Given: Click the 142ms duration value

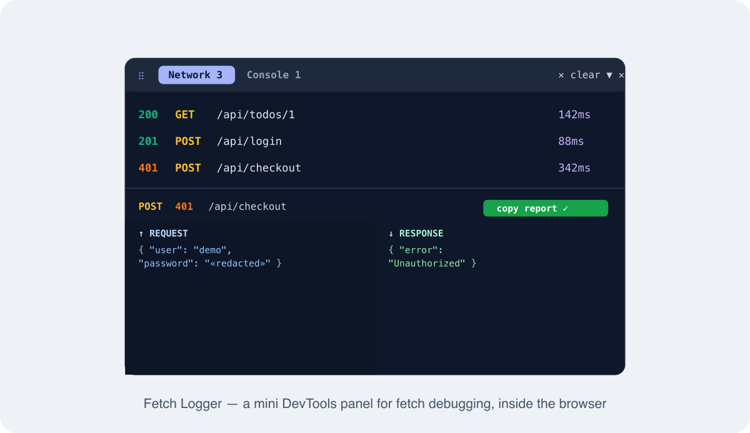Looking at the screenshot, I should tap(574, 115).
